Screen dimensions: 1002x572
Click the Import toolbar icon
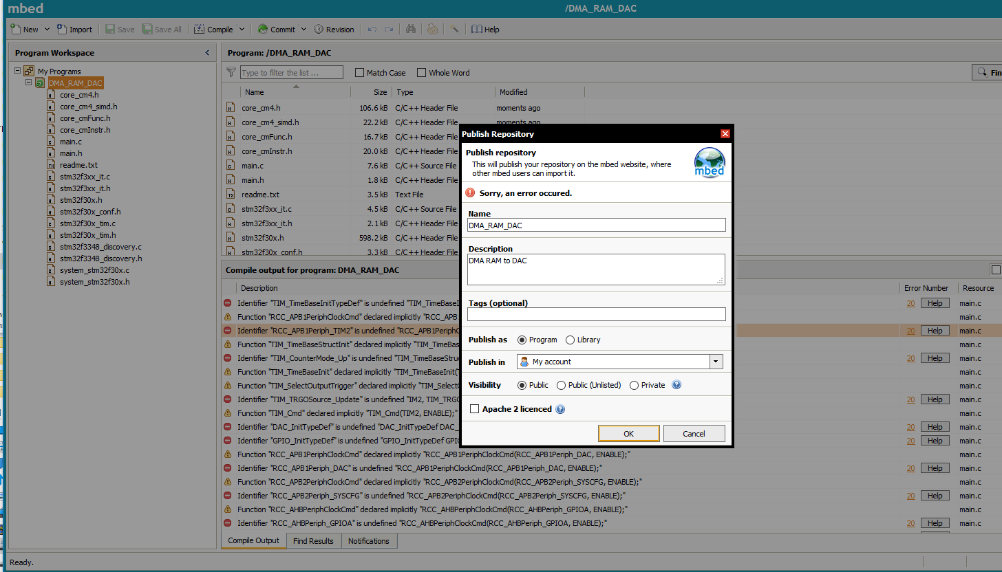(62, 30)
